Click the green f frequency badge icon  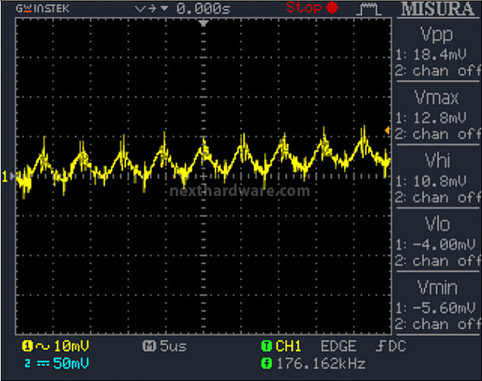point(267,364)
